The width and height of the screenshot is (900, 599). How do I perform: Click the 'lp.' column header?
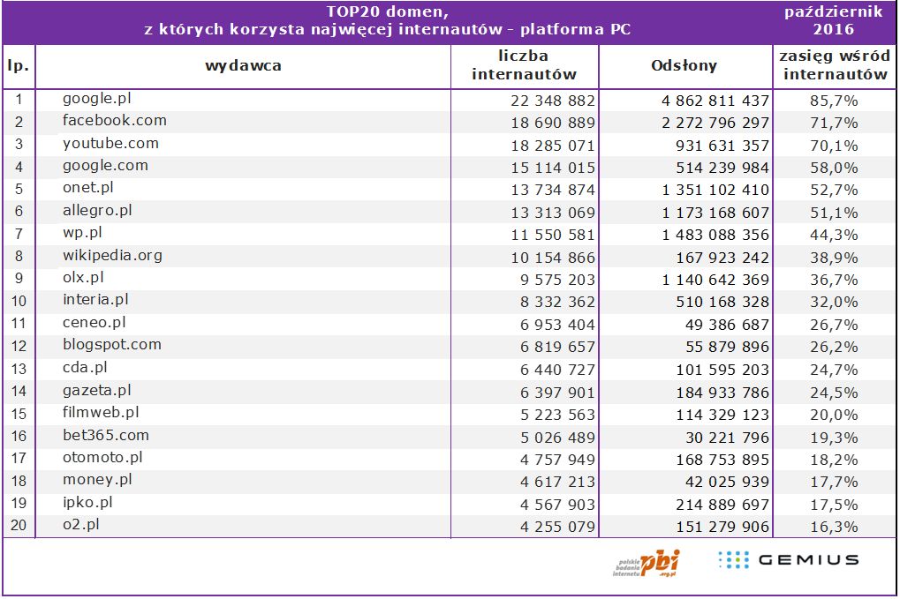point(19,66)
